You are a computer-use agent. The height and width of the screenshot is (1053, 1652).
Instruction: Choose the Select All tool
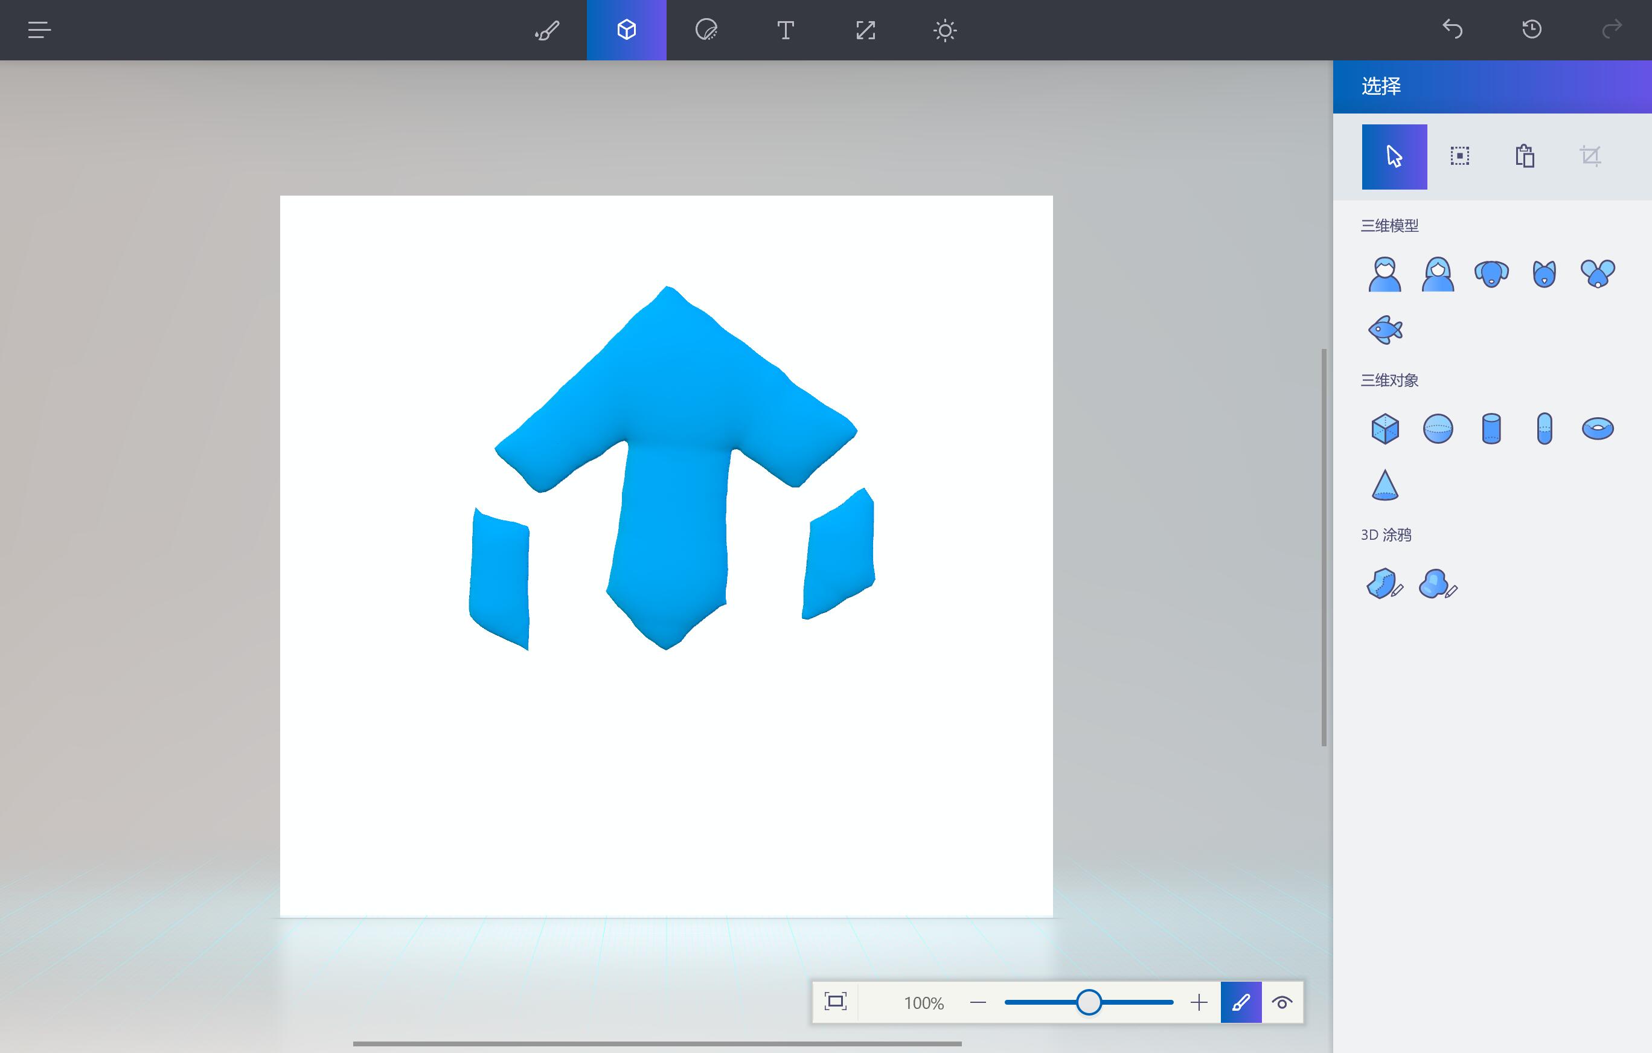1459,156
